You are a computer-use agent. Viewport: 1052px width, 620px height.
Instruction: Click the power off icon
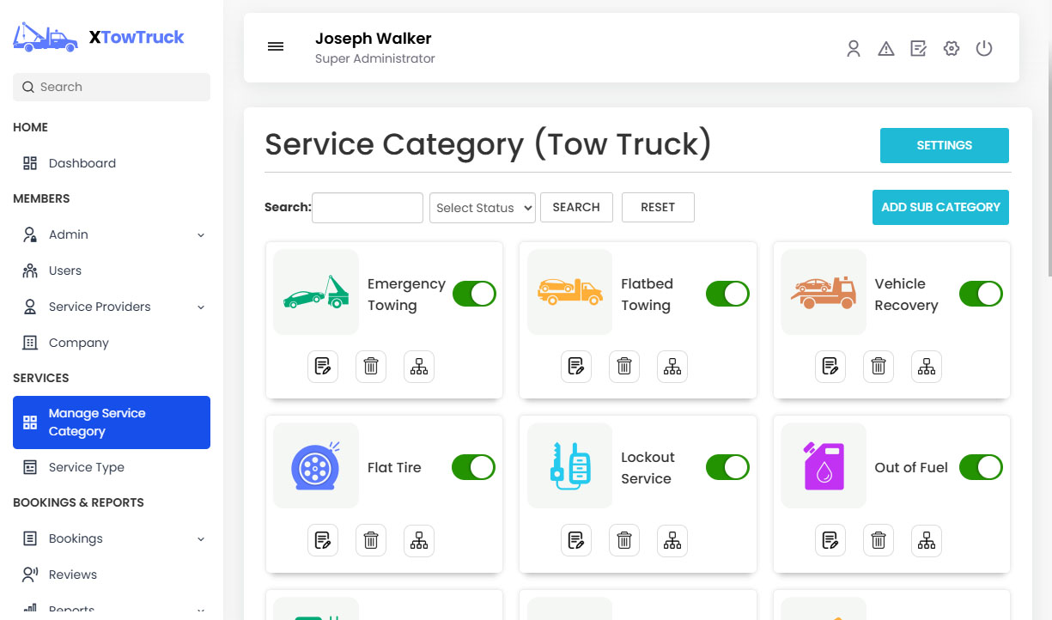(x=984, y=48)
